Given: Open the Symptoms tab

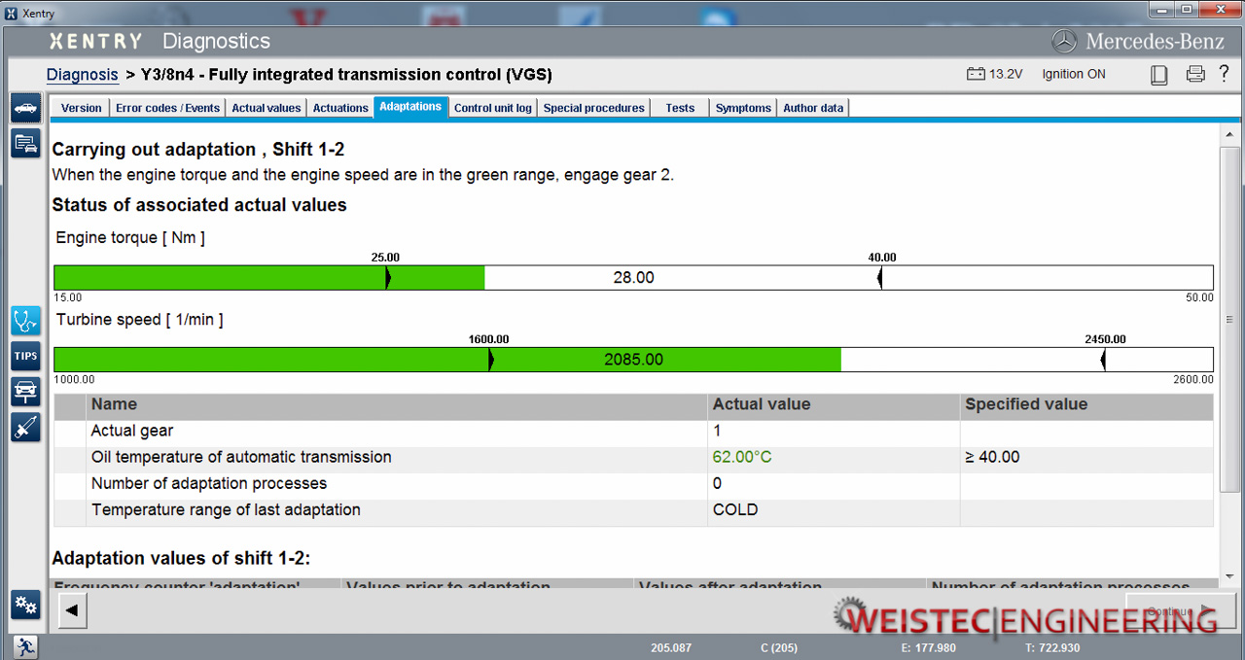Looking at the screenshot, I should point(743,108).
